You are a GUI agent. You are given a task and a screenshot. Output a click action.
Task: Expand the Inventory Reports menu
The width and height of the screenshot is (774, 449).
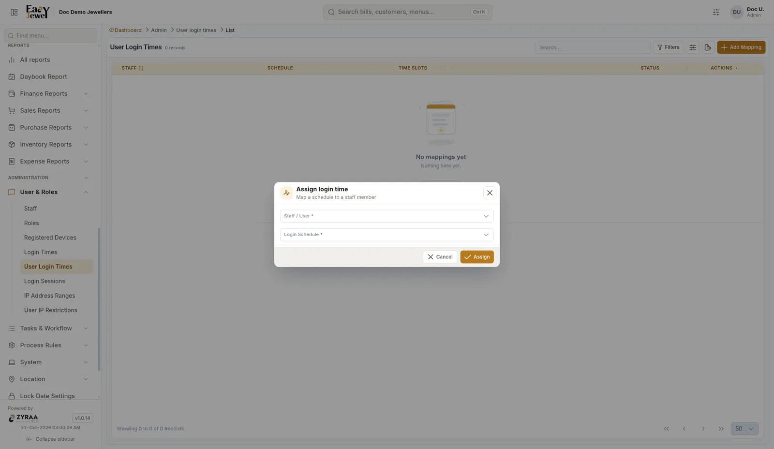tap(48, 145)
